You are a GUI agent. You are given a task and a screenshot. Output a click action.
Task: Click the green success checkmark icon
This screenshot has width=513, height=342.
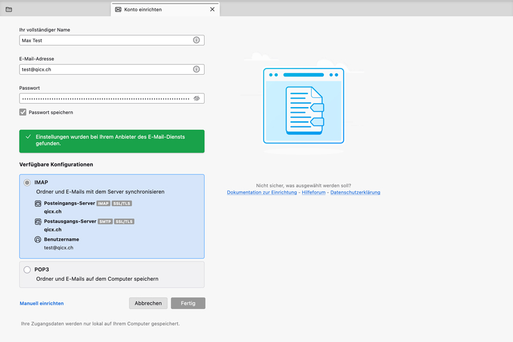coord(28,137)
